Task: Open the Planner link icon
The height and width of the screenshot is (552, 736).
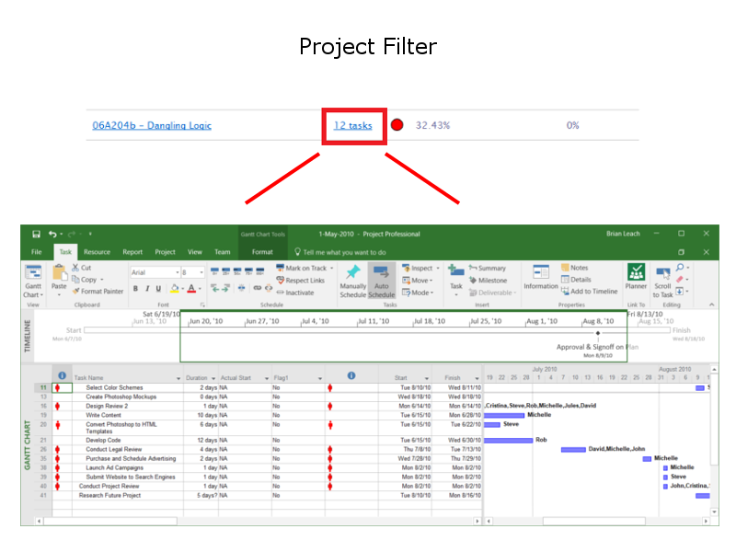Action: tap(636, 271)
